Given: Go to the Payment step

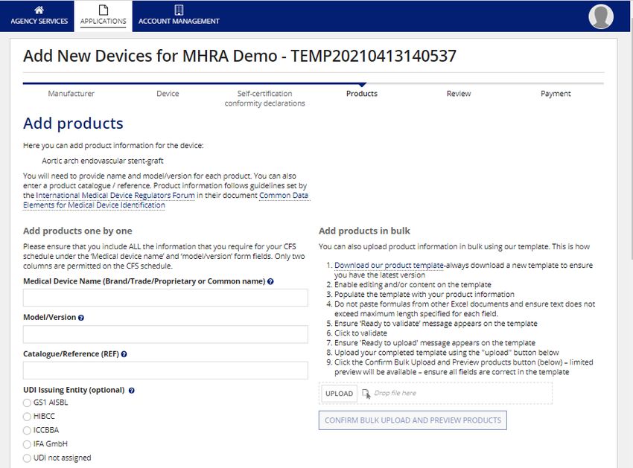Looking at the screenshot, I should (x=556, y=94).
